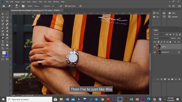Select the Eyedropper tool
182x102 pixels.
click(x=3, y=24)
